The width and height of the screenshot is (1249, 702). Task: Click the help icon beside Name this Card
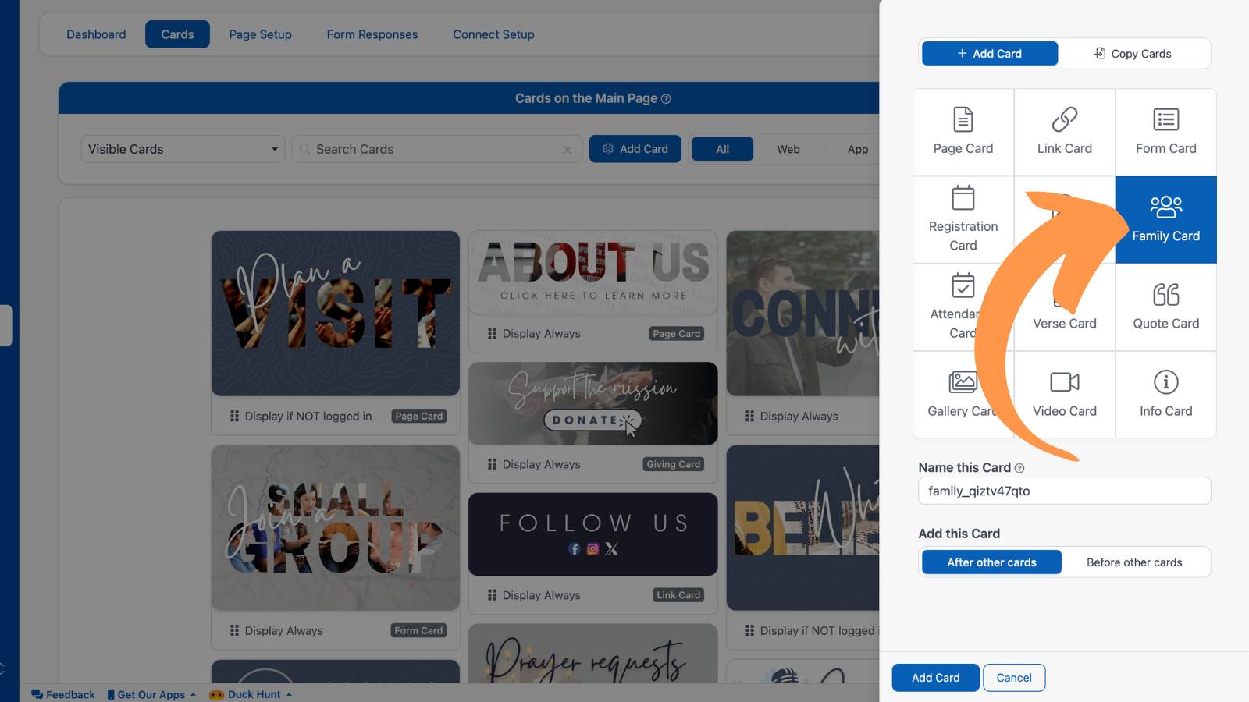click(1019, 468)
